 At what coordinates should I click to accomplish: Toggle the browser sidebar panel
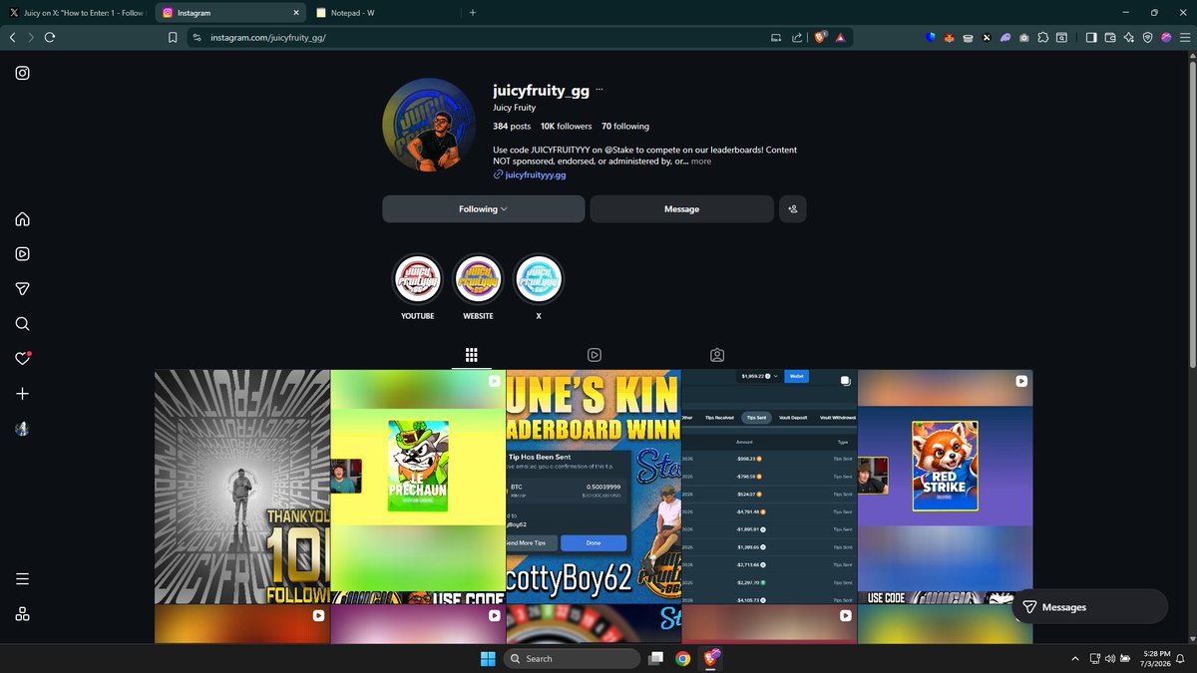[1091, 37]
